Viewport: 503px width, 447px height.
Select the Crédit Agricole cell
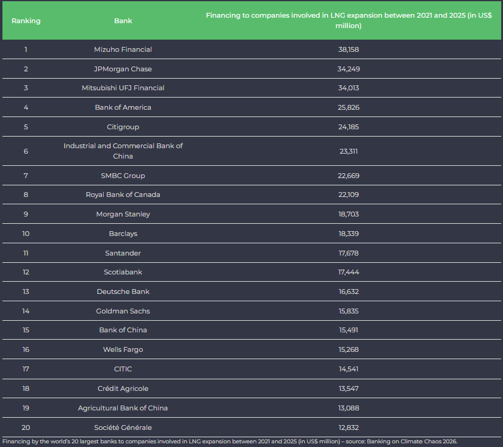[x=123, y=388]
